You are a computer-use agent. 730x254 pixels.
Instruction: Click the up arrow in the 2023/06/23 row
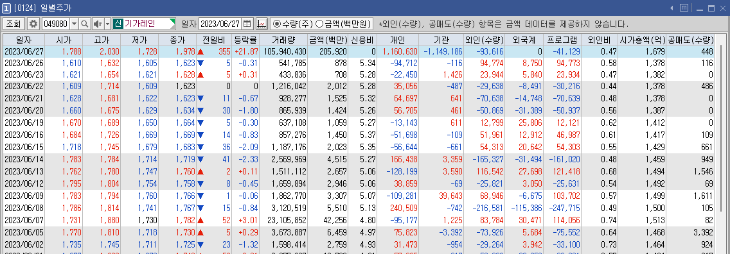(x=200, y=74)
